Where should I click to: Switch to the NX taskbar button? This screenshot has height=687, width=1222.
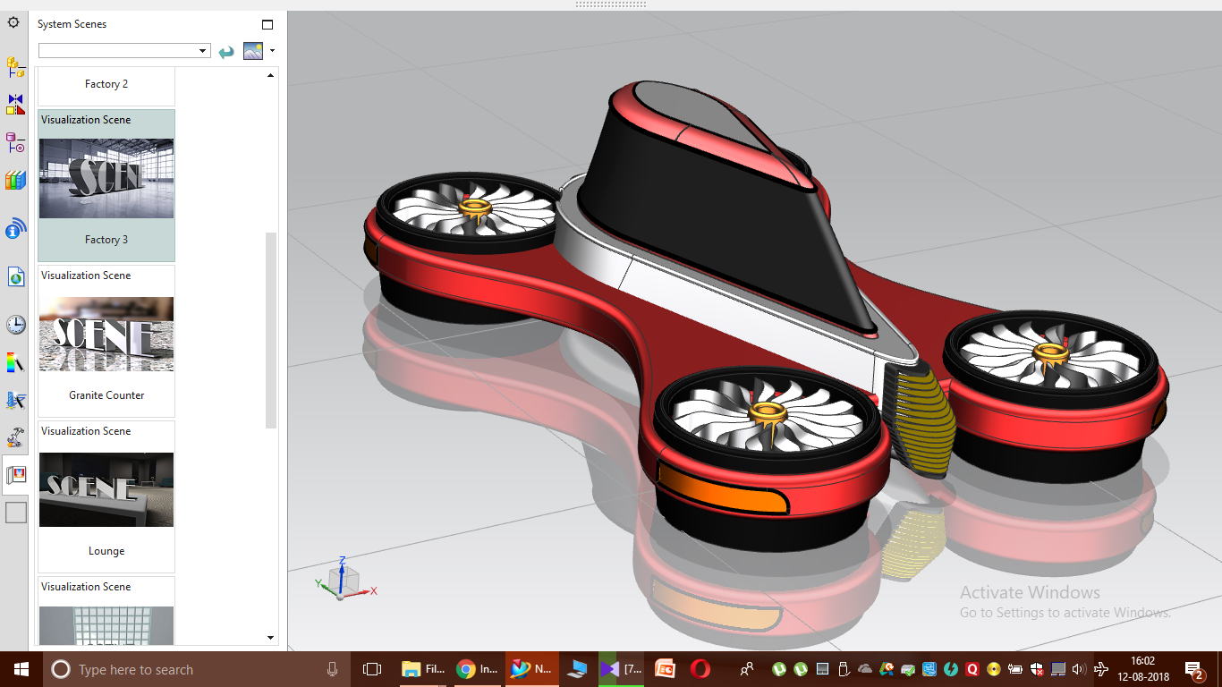531,669
